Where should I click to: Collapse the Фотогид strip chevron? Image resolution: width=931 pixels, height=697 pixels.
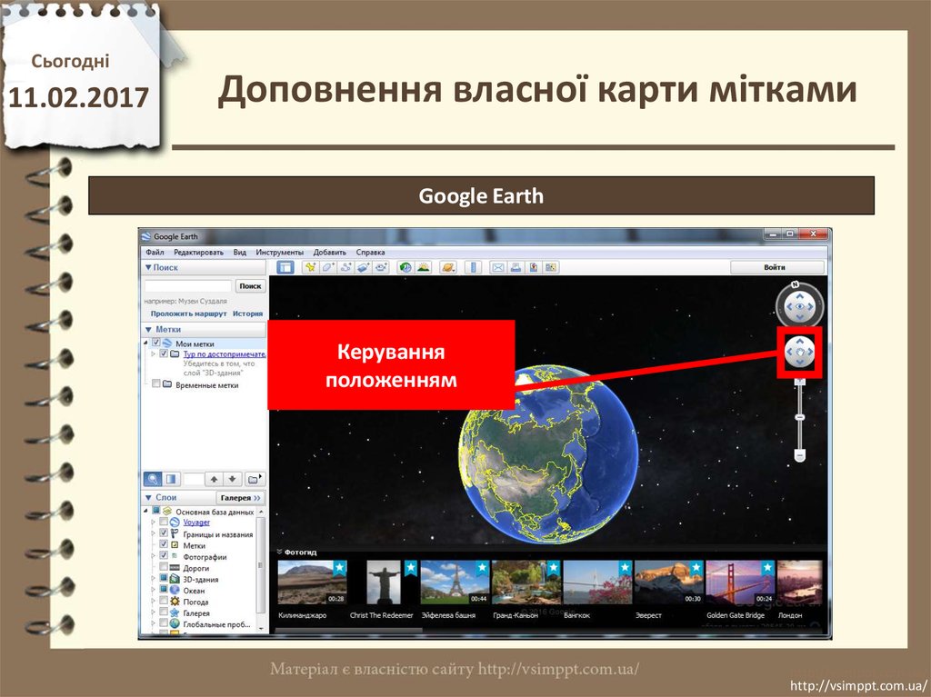[x=280, y=553]
